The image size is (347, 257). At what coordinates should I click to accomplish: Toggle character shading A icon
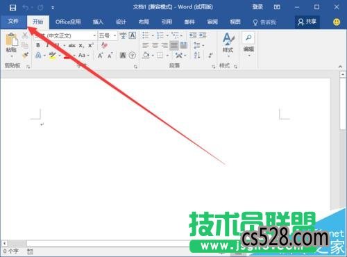tap(123, 56)
